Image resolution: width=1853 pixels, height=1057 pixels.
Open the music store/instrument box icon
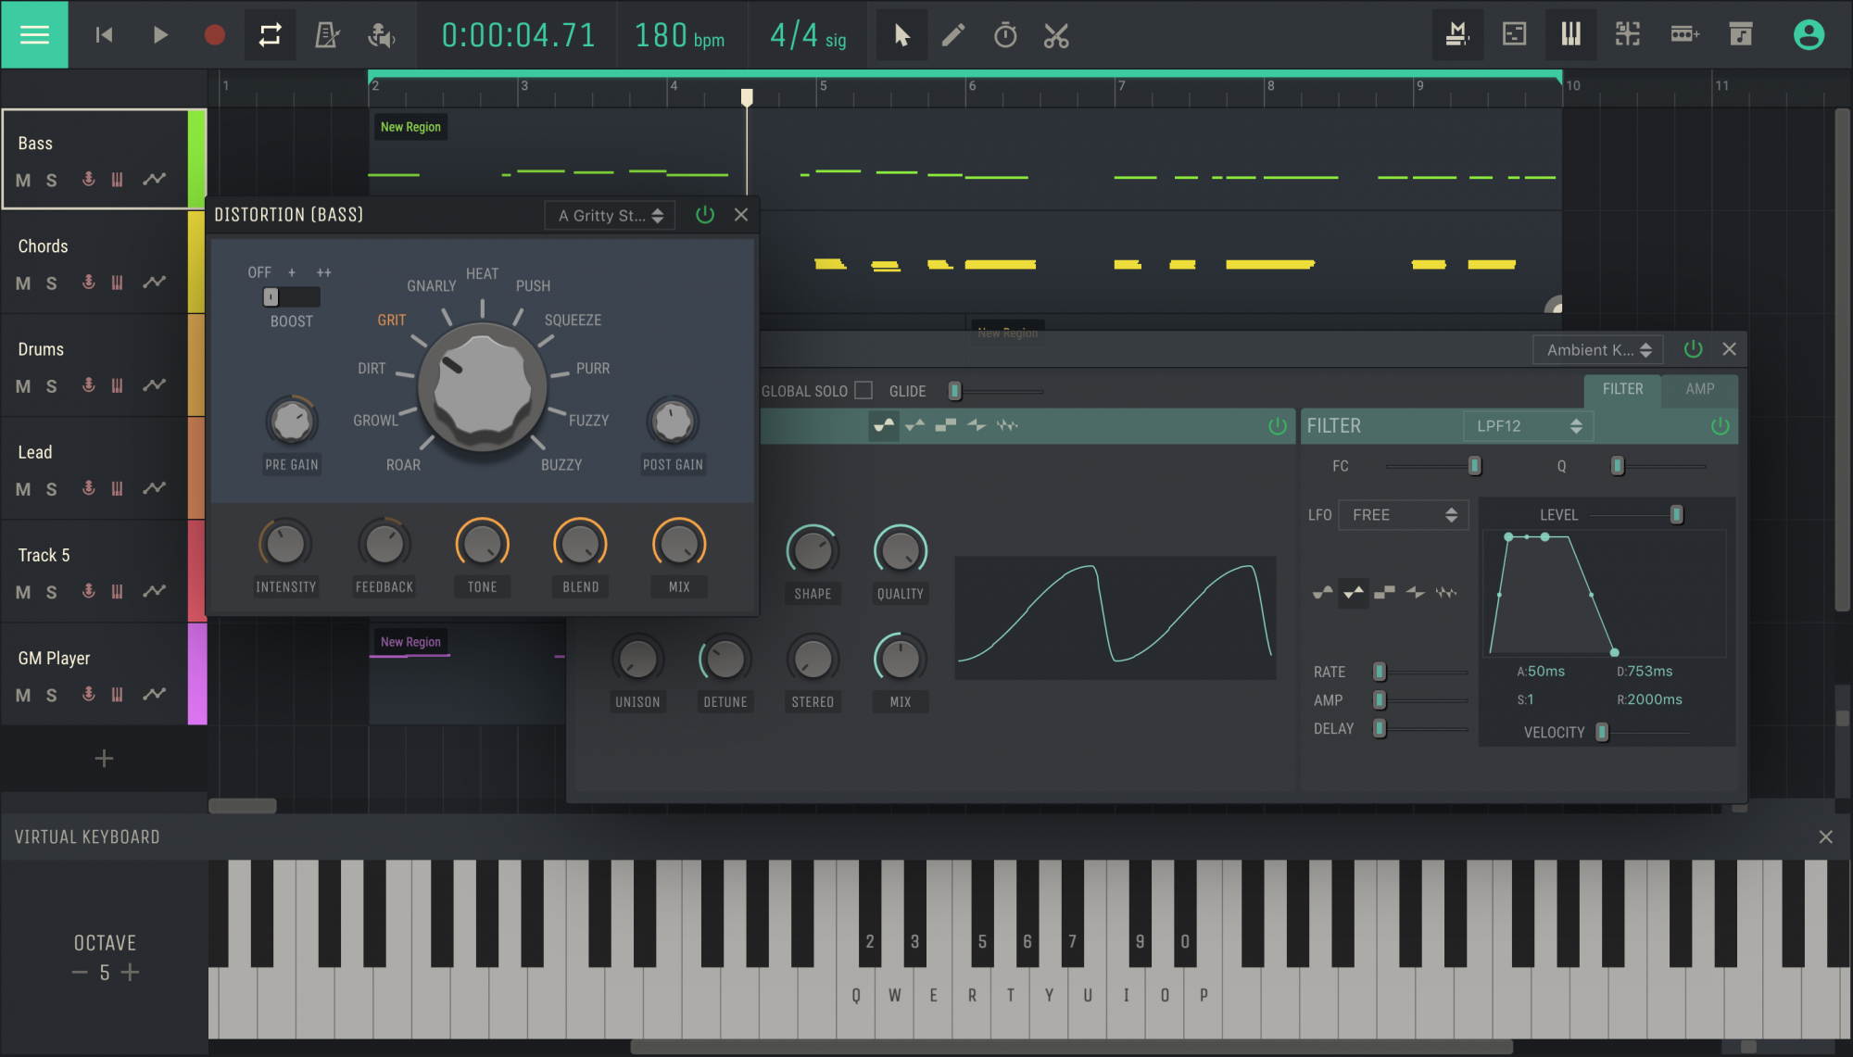(1741, 34)
